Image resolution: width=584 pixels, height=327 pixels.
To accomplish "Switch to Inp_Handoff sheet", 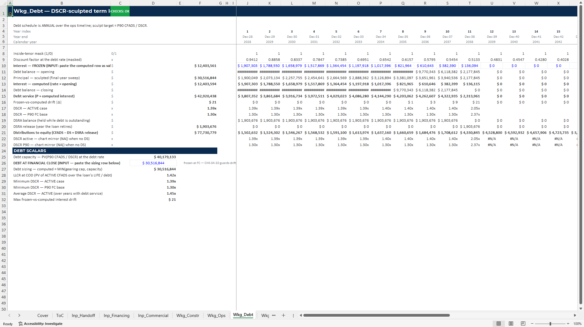I will tap(83, 315).
